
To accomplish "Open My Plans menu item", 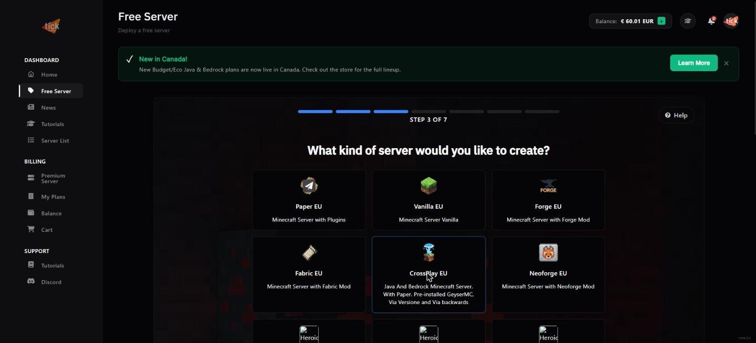I will coord(51,197).
